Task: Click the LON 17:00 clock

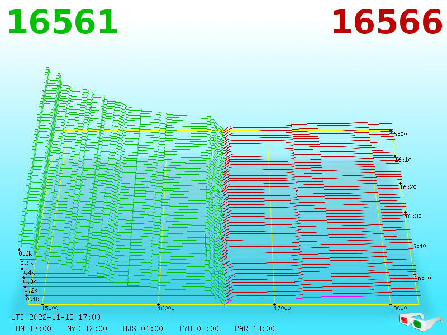Action: coord(31,328)
